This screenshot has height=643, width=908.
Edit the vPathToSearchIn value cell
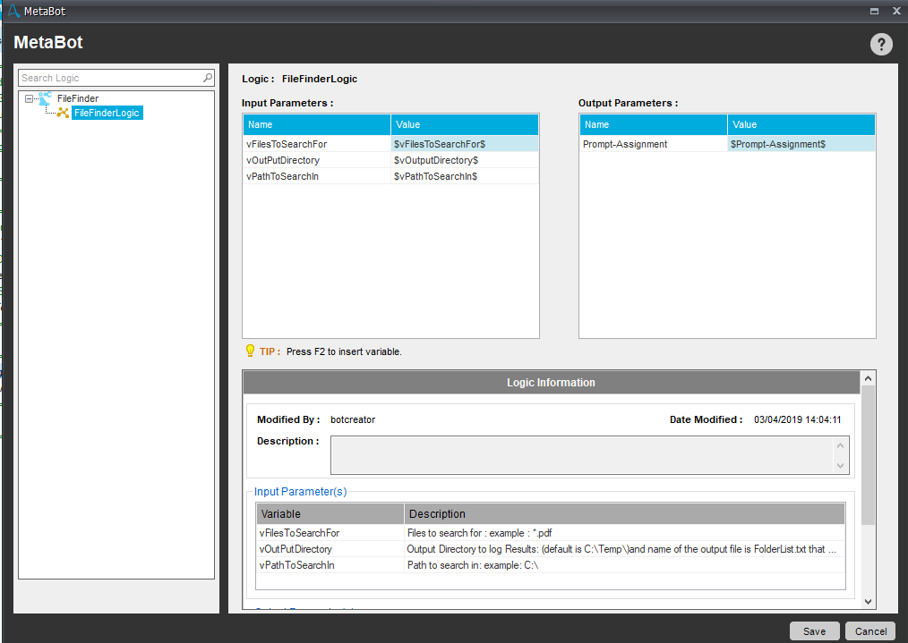click(x=464, y=176)
